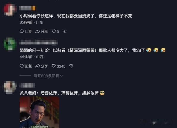The image size is (177, 128).
Task: Open the third commenter's beige avatar
Action: 10,88
